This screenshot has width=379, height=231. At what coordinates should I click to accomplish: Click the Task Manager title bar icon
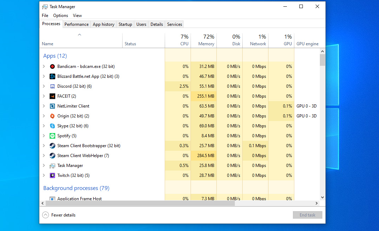pos(45,7)
